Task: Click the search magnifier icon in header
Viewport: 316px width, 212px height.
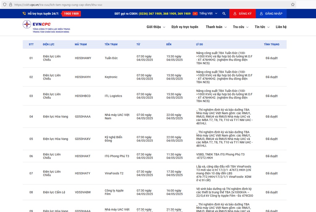Action: (x=224, y=14)
